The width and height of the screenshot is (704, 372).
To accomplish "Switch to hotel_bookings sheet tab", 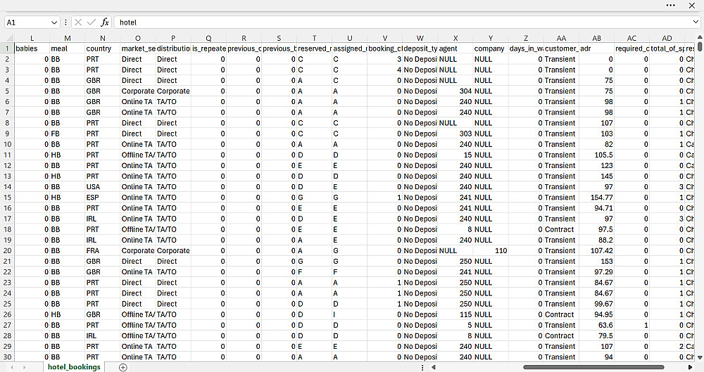I will point(74,366).
